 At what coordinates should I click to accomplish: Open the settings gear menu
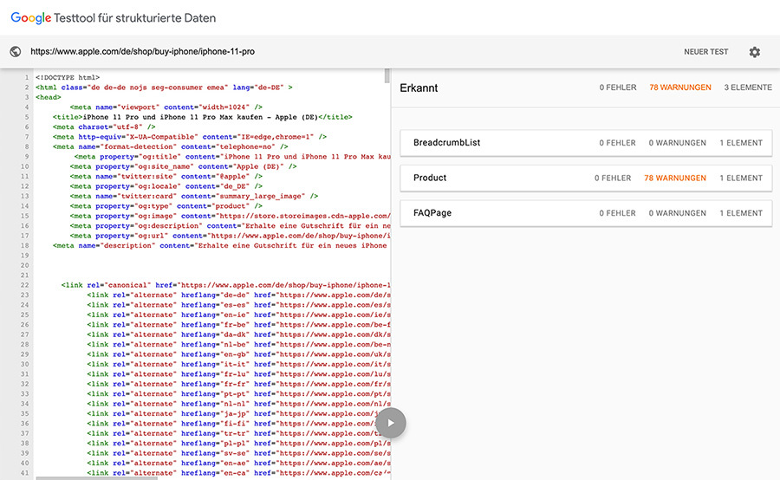point(755,52)
